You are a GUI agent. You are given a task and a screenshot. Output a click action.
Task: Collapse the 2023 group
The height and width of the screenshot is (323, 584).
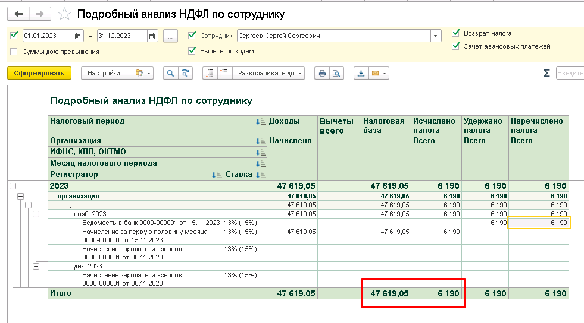13,186
